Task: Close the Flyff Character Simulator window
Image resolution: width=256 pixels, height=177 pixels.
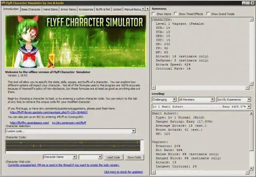Action: (252, 3)
